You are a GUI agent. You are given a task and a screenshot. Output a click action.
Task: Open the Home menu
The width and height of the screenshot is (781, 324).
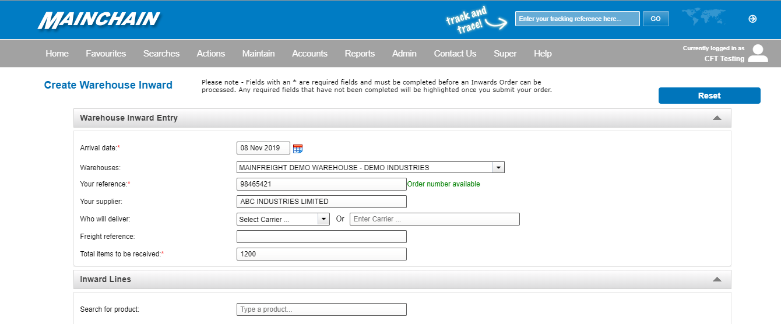57,54
